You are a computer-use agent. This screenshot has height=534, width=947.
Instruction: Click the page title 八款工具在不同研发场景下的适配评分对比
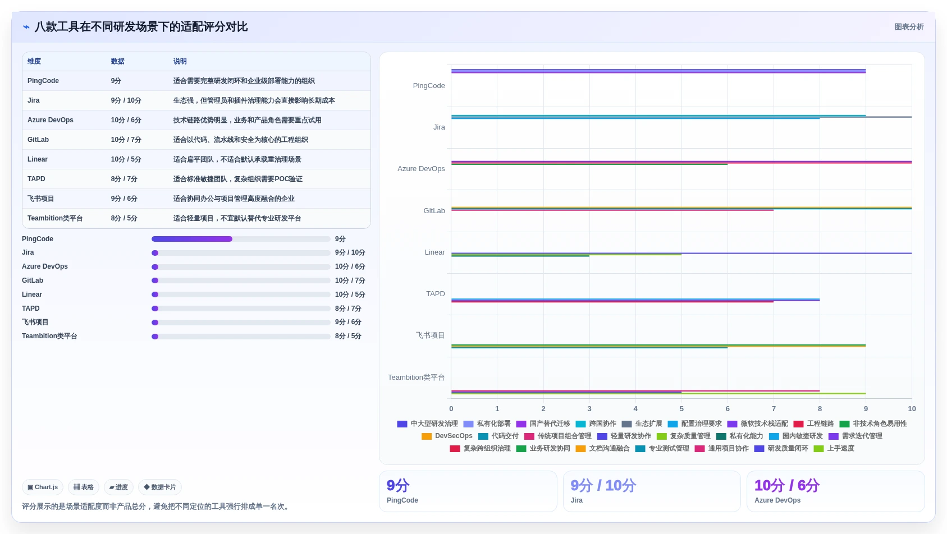[141, 27]
